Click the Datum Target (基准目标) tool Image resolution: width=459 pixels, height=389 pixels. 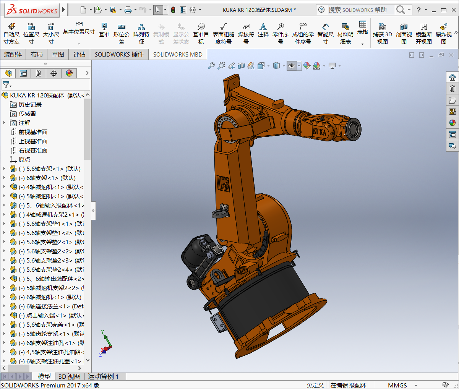(201, 33)
